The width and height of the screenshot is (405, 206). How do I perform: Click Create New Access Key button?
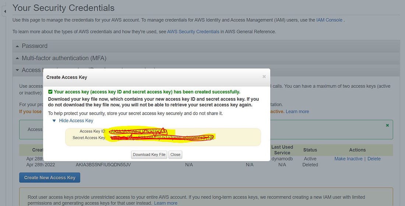click(50, 178)
